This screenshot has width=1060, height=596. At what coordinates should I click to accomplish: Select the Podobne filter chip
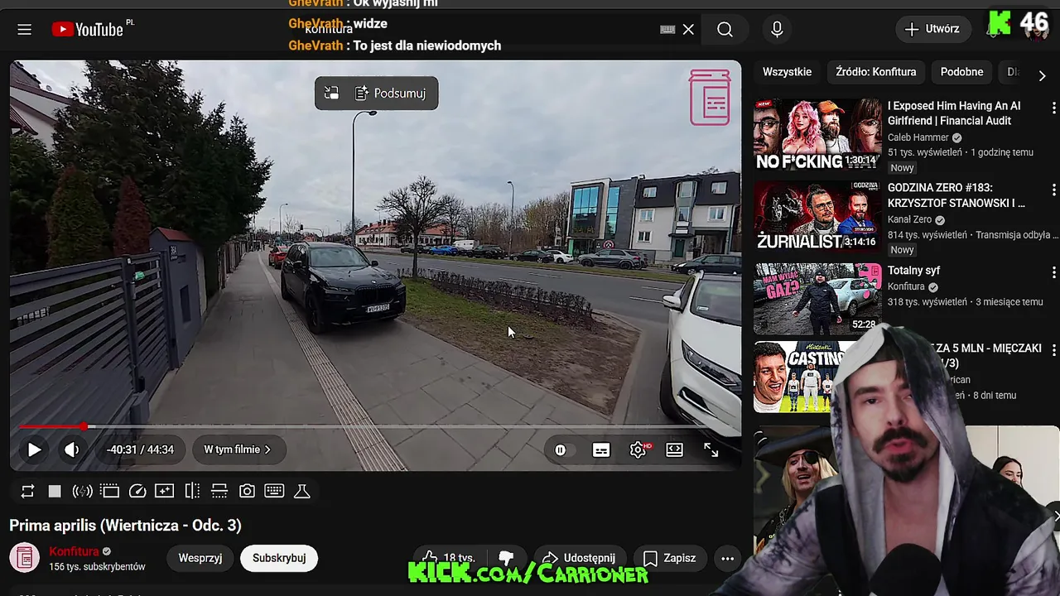(x=961, y=72)
